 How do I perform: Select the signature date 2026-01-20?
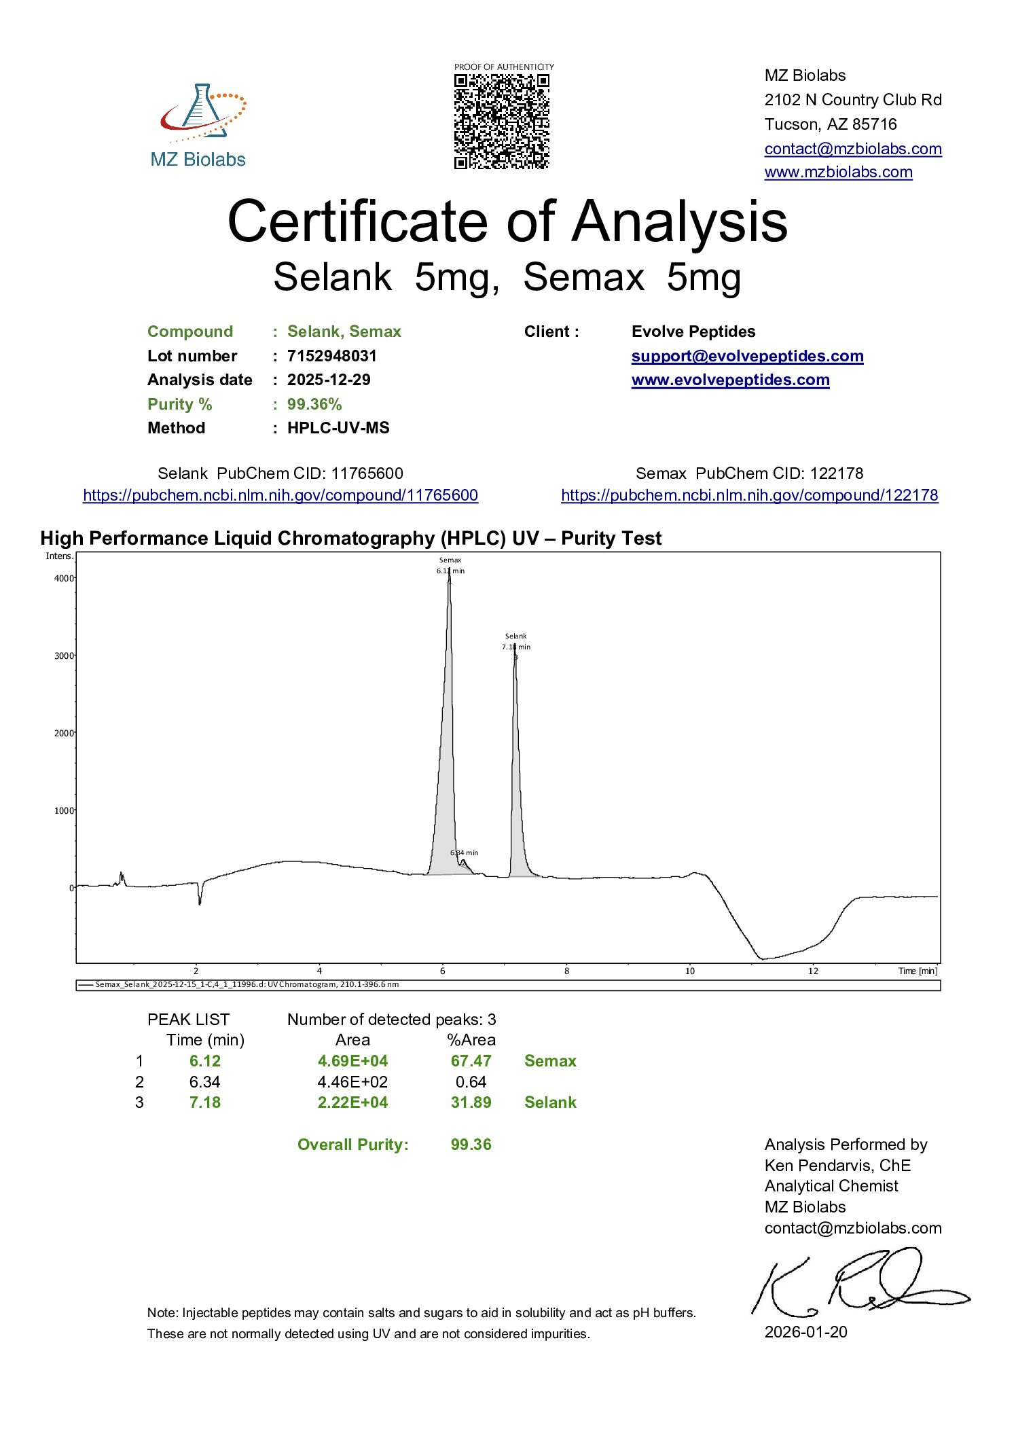pos(805,1332)
